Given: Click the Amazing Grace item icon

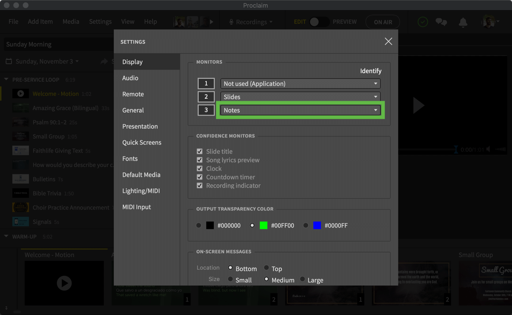Looking at the screenshot, I should 20,108.
